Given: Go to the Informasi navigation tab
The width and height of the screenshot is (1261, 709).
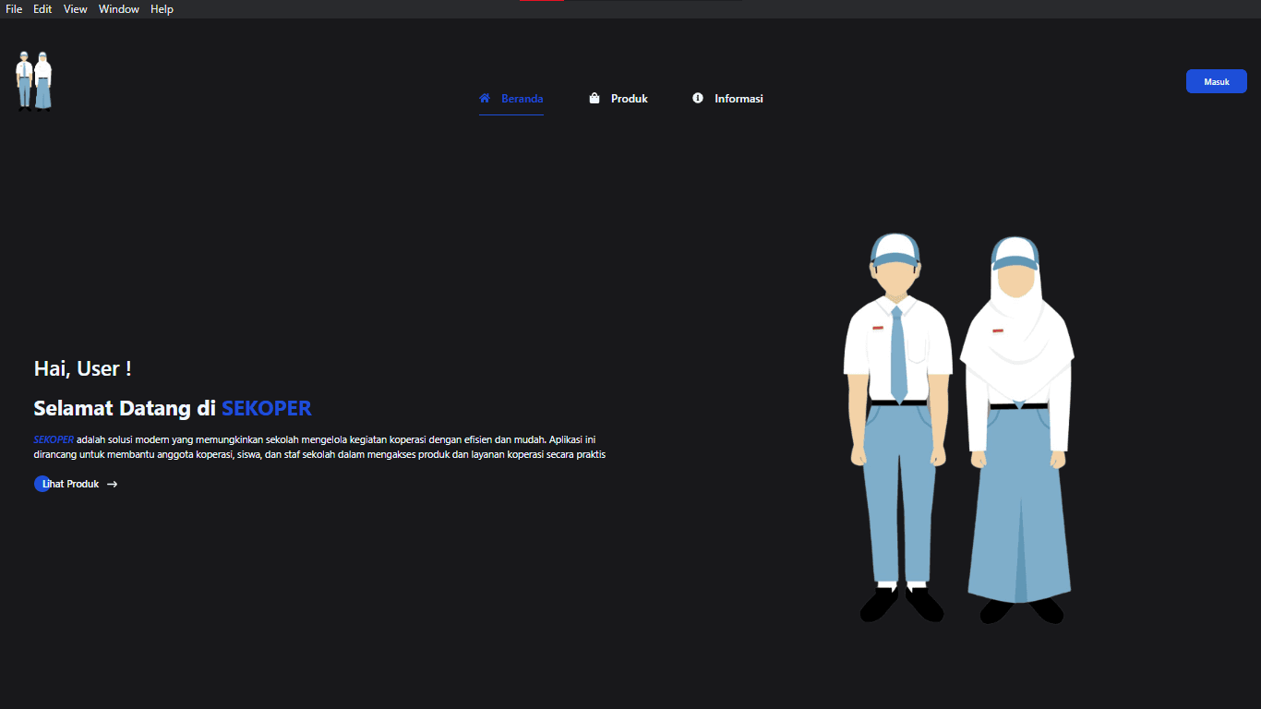Looking at the screenshot, I should [x=739, y=99].
